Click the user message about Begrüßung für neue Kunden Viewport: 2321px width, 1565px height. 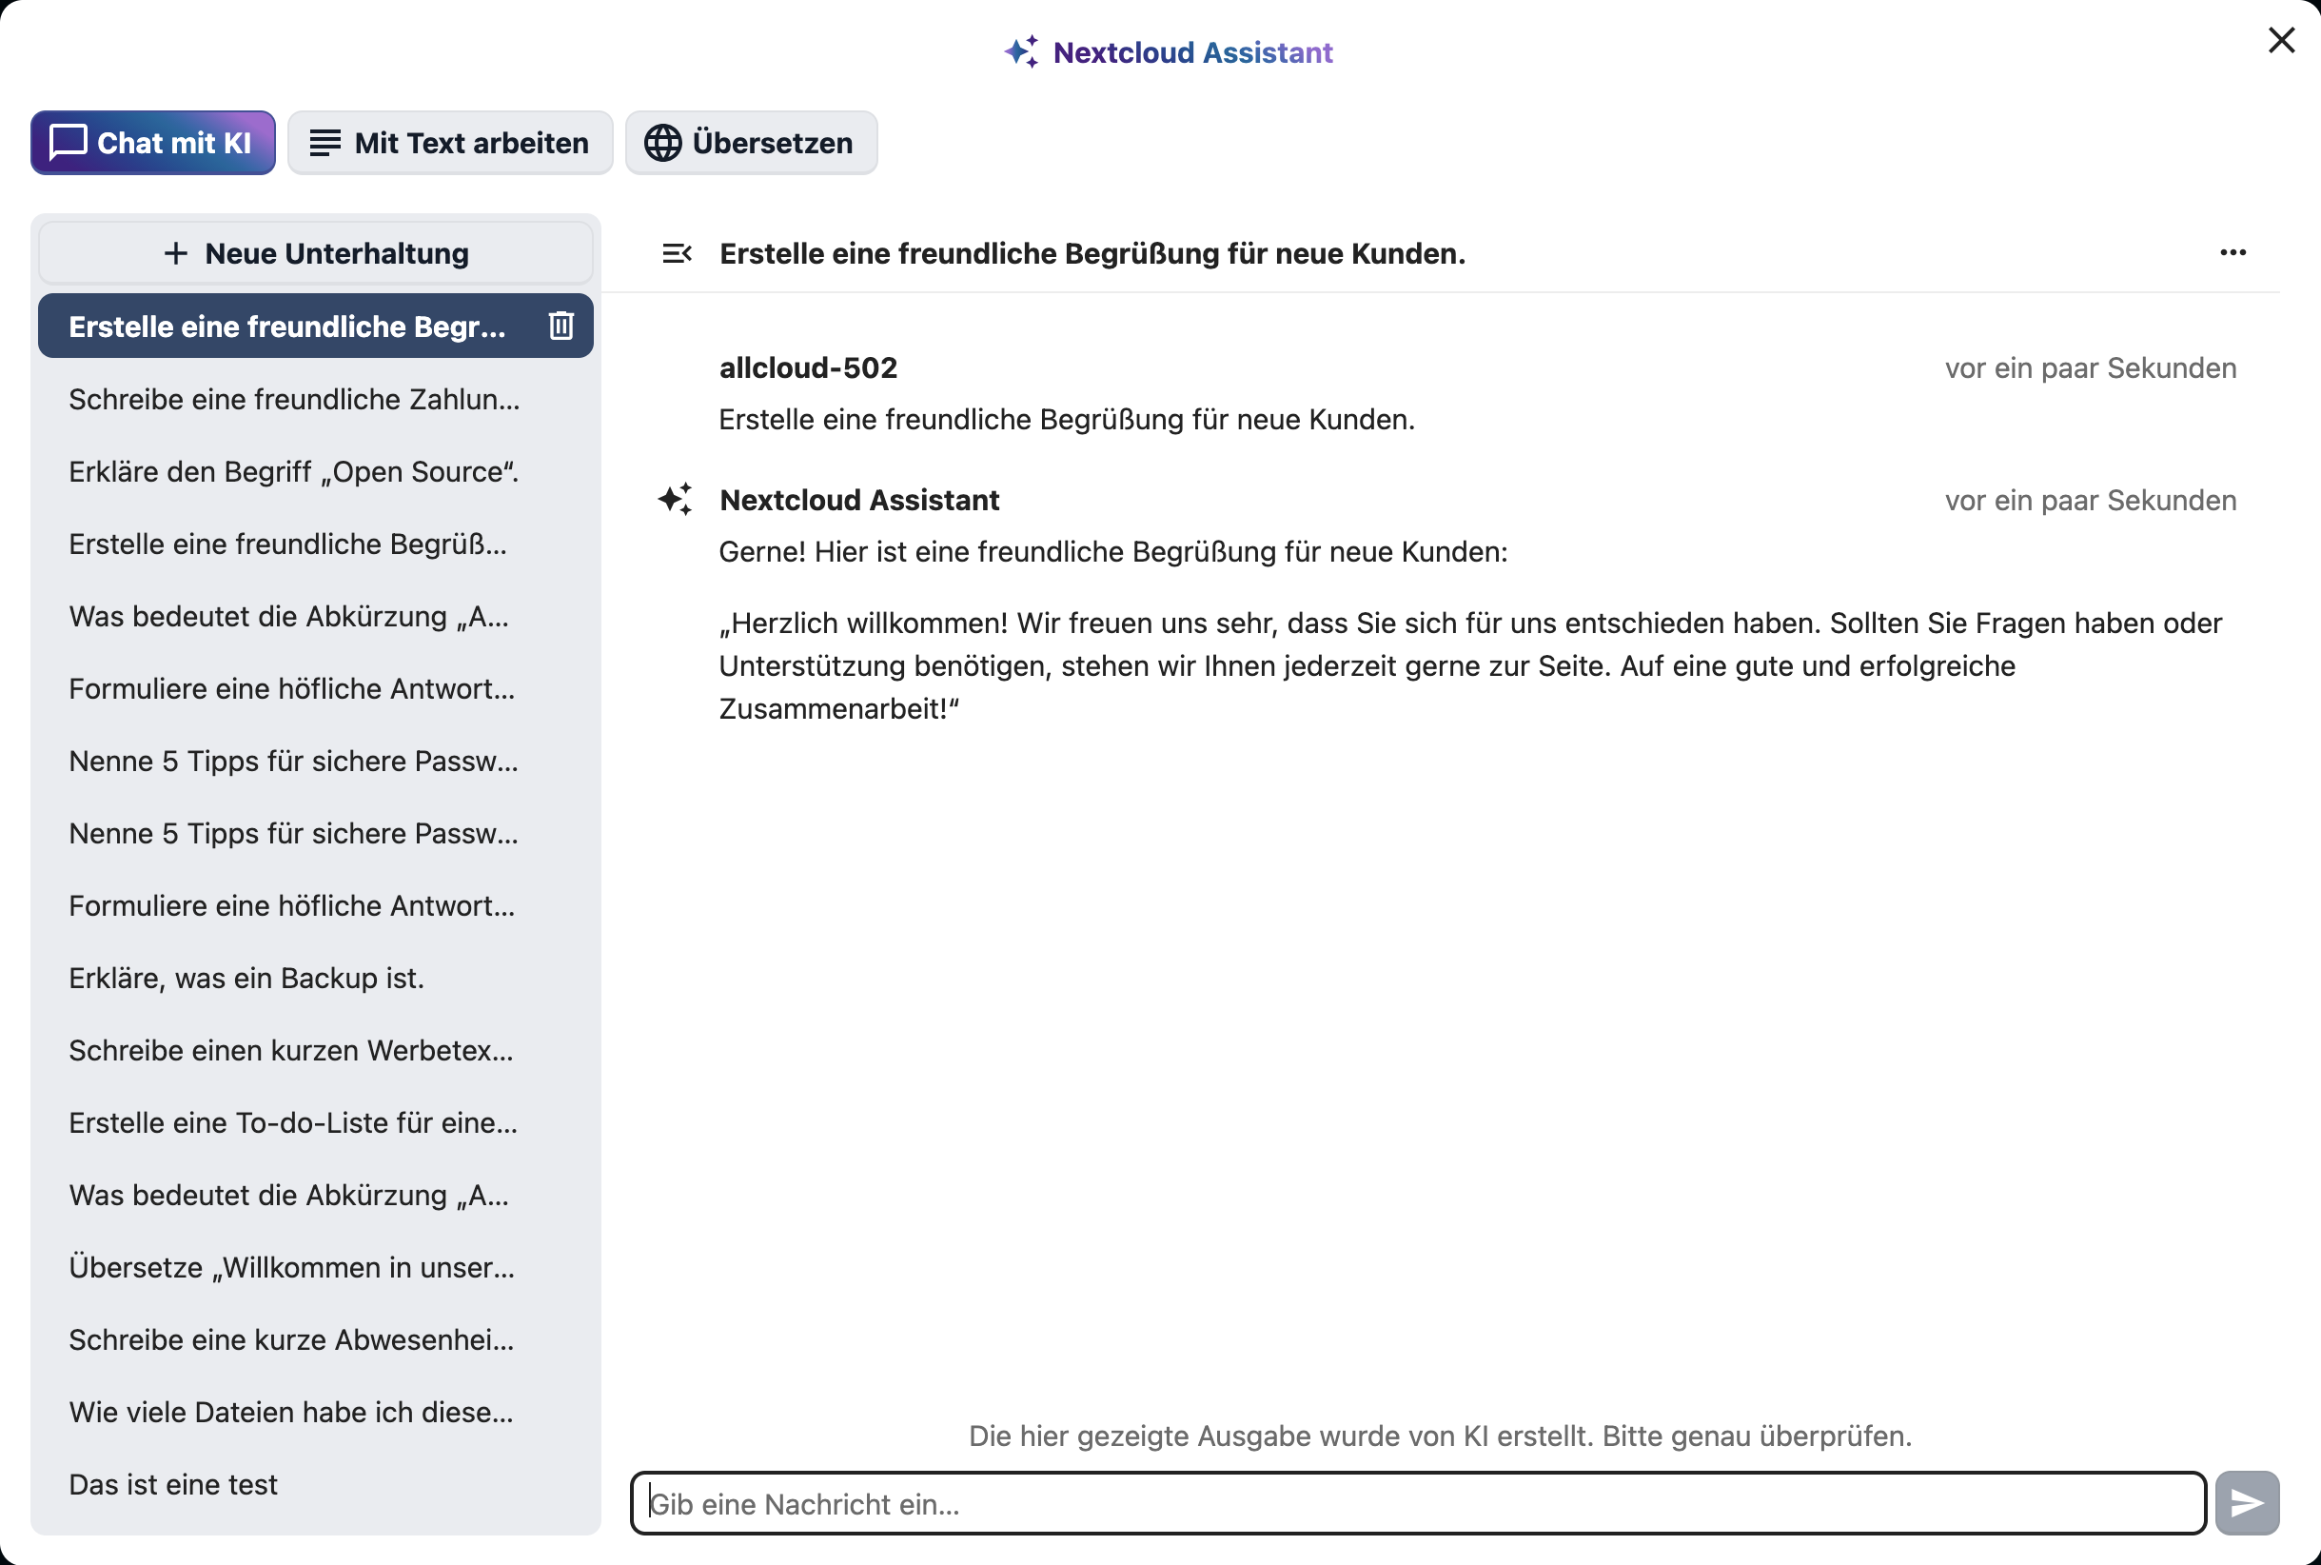click(x=1067, y=419)
